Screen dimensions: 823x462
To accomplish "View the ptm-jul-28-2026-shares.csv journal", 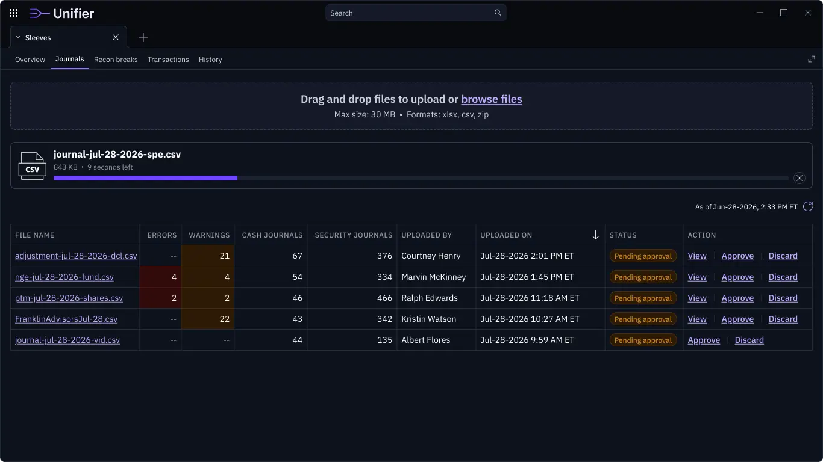I will point(697,298).
